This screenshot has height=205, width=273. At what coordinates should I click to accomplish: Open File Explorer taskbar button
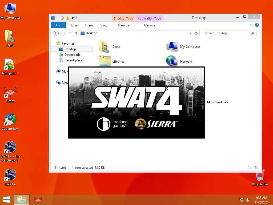22,200
